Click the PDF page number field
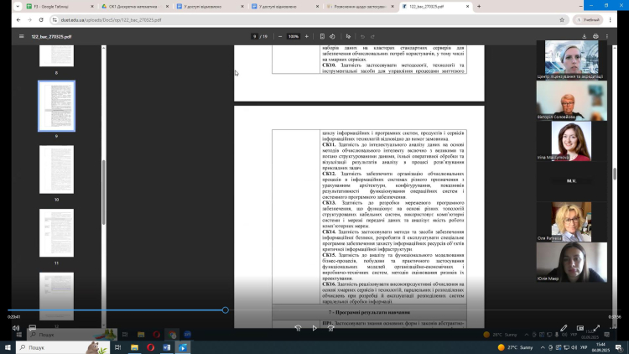Viewport: 629px width, 354px height. pyautogui.click(x=254, y=36)
